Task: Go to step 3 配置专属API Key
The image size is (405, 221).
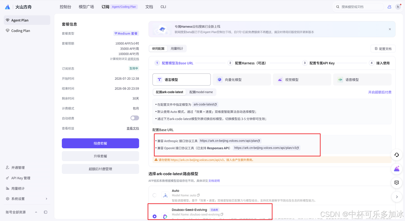Action: tap(318, 63)
